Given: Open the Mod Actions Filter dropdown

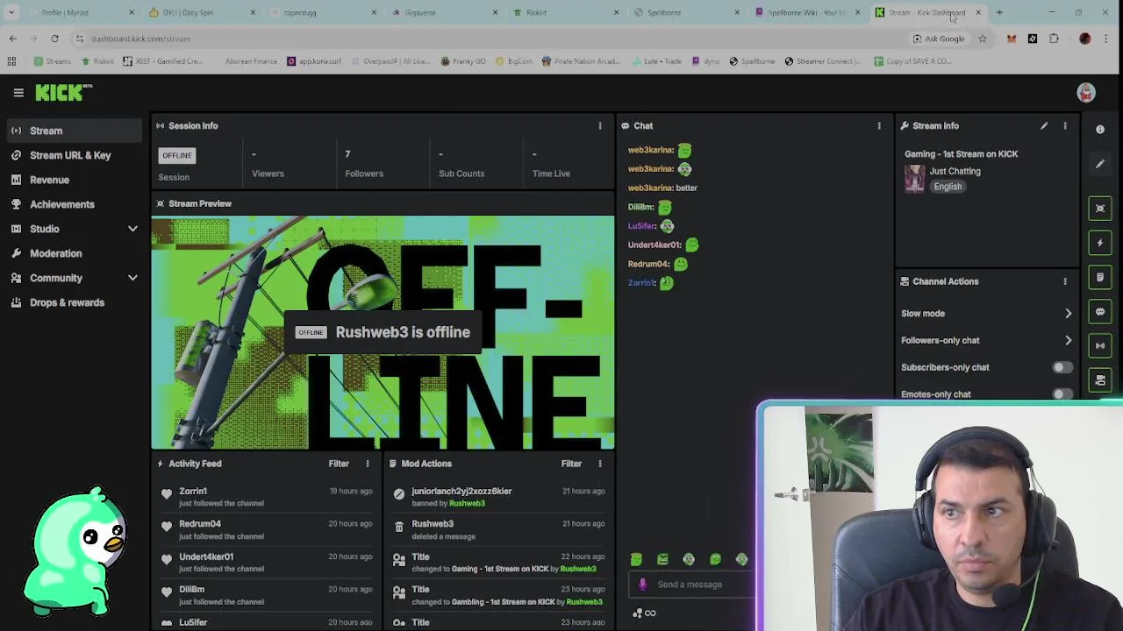Looking at the screenshot, I should pyautogui.click(x=571, y=464).
